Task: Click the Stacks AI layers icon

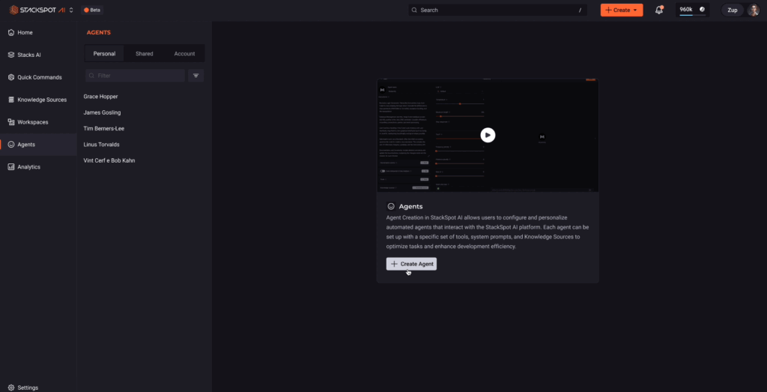Action: [x=11, y=55]
